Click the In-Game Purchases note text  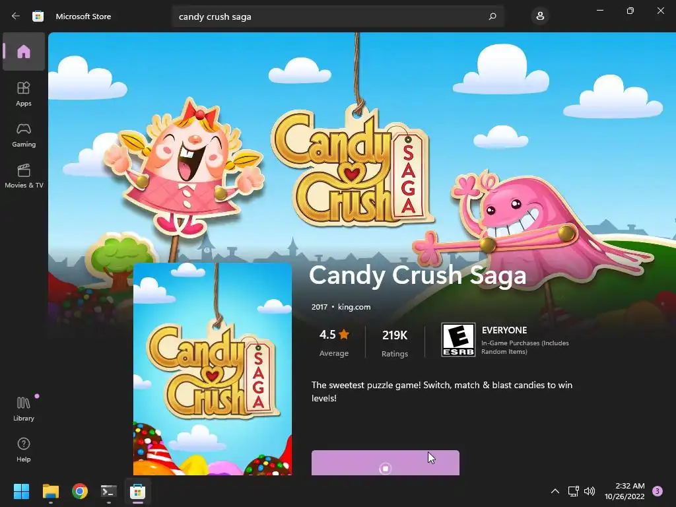525,347
